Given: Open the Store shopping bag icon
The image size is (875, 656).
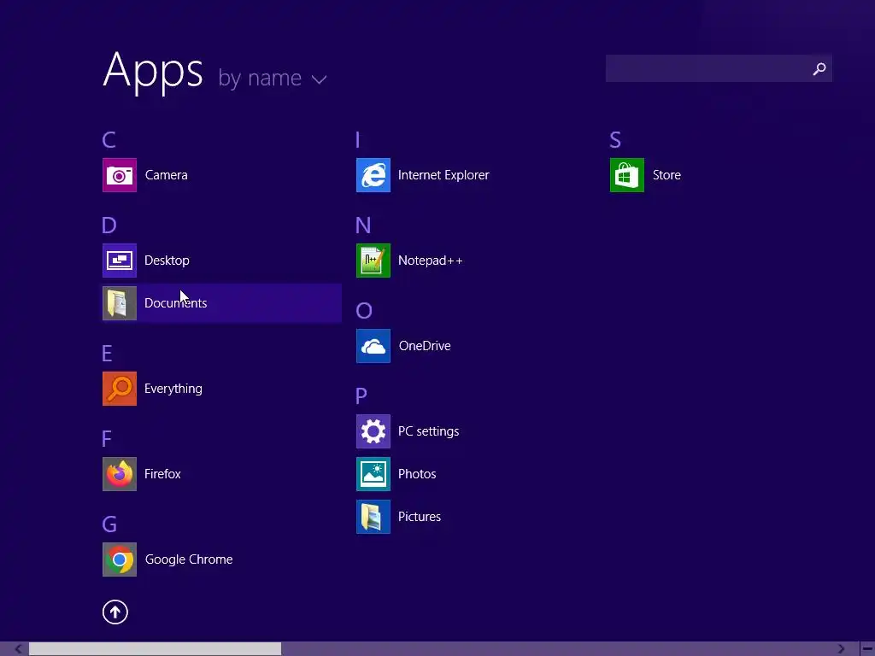Looking at the screenshot, I should (627, 175).
